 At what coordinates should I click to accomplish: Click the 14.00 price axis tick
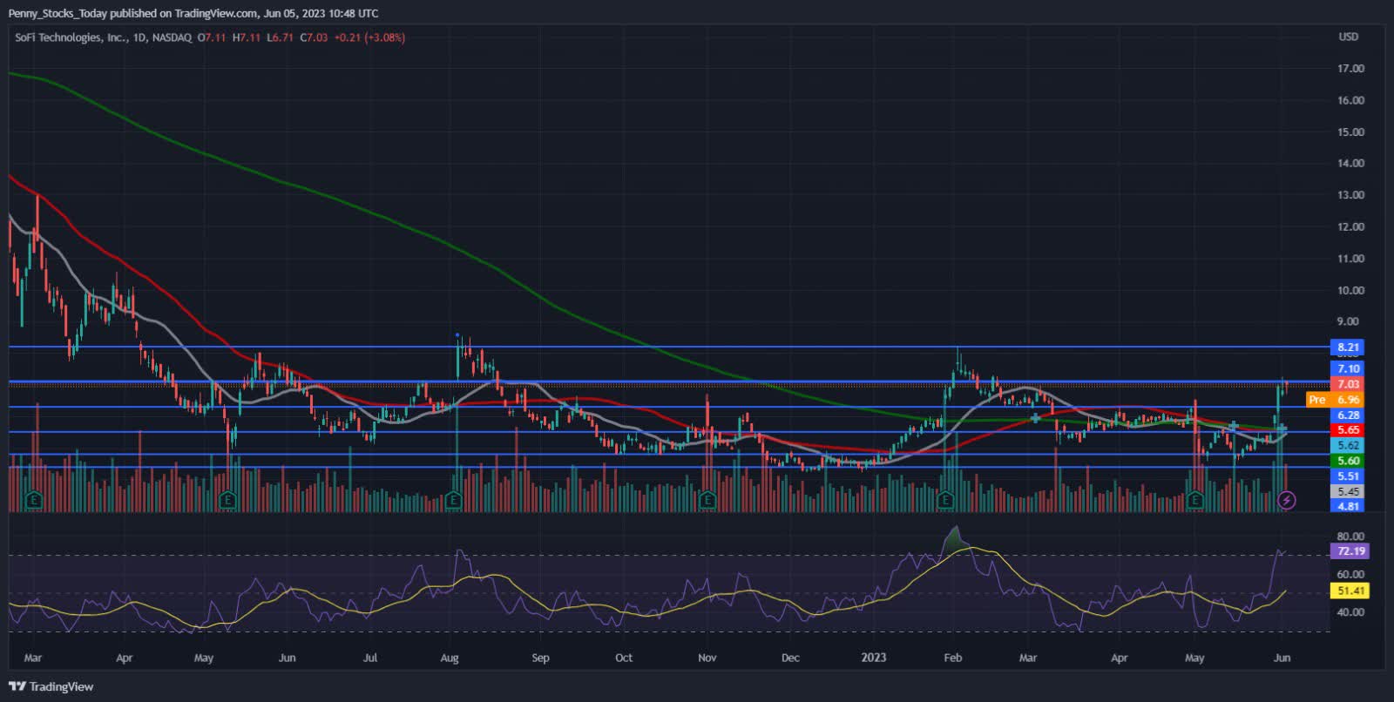pyautogui.click(x=1350, y=163)
